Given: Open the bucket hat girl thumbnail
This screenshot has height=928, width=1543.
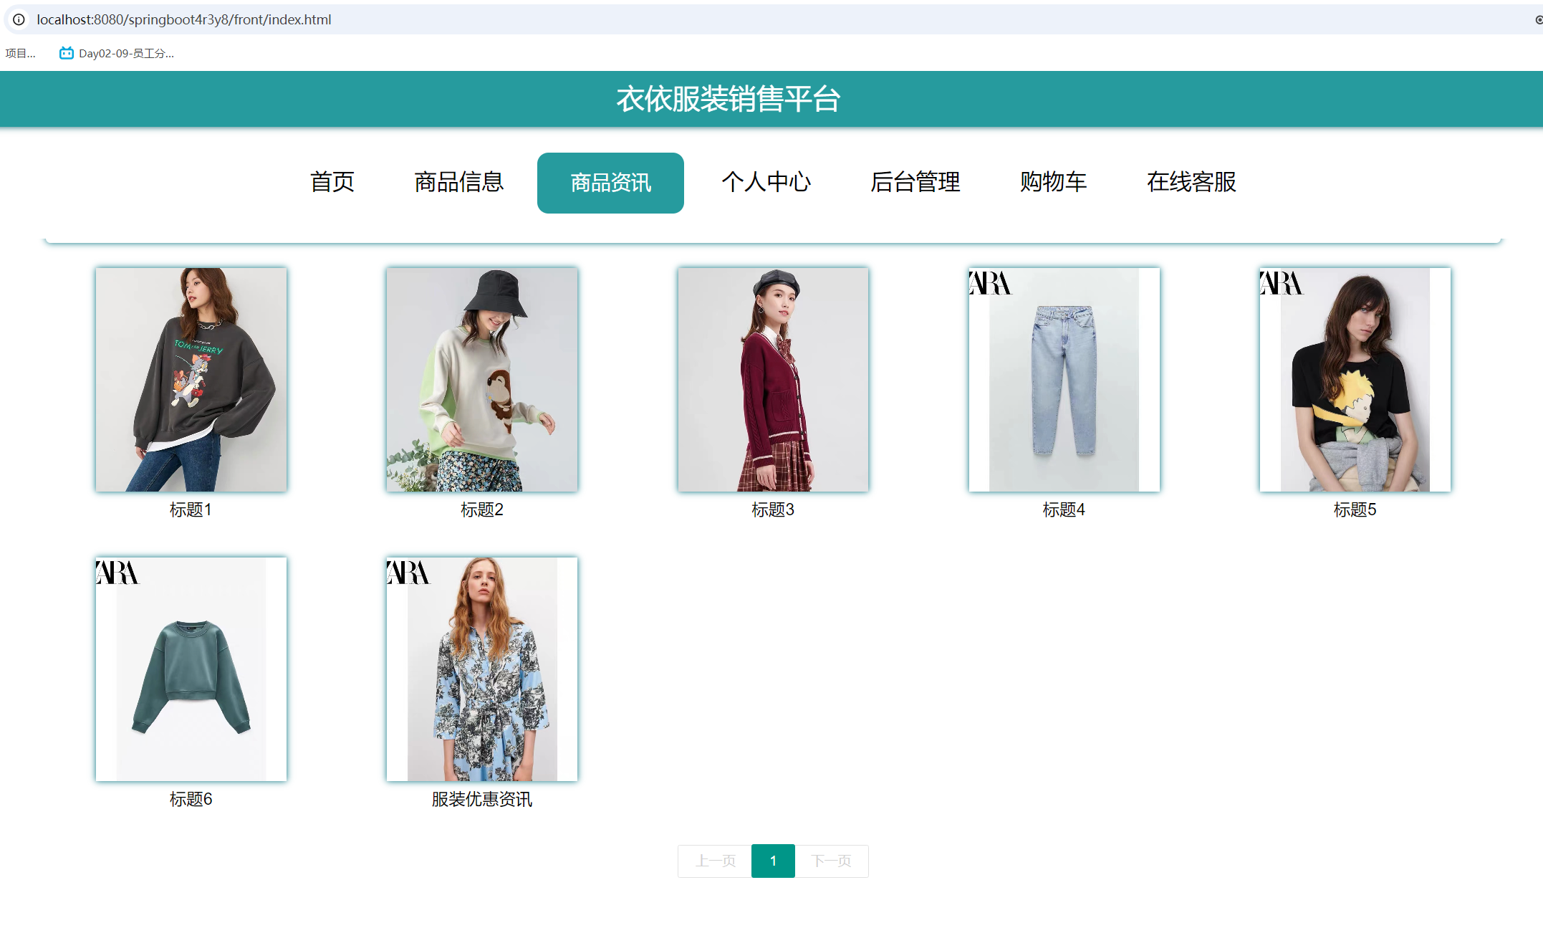Looking at the screenshot, I should tap(482, 379).
